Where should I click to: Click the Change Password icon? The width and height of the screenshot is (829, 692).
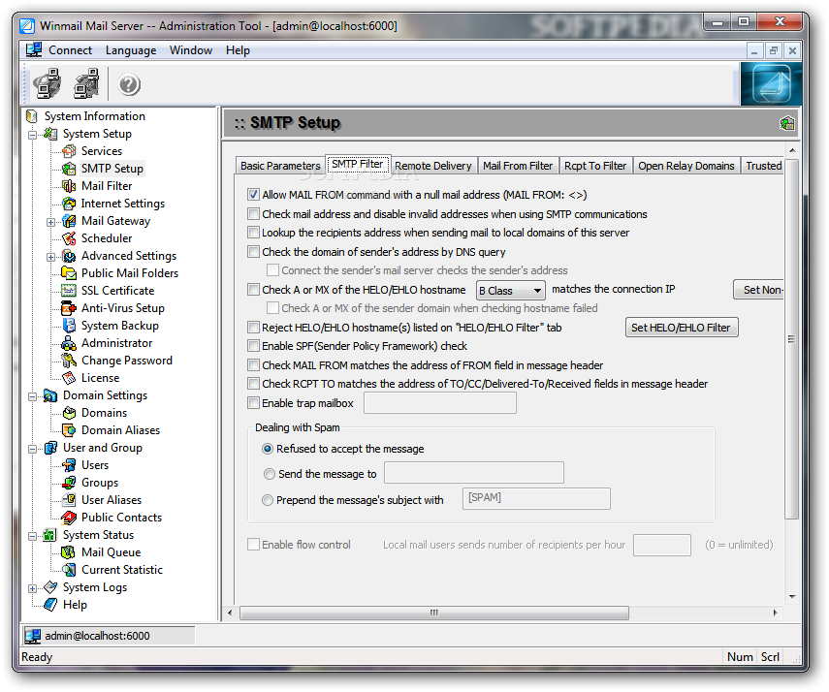[69, 361]
